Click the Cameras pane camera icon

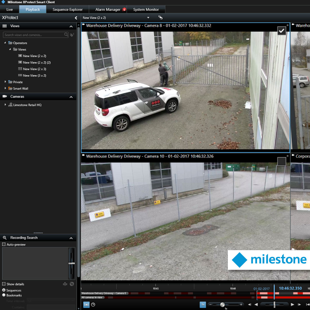(5, 96)
